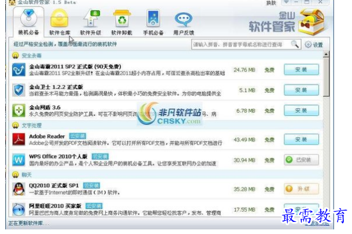352x234 pixels.
Task: Click the QQ2010 penguin icon
Action: [18, 189]
